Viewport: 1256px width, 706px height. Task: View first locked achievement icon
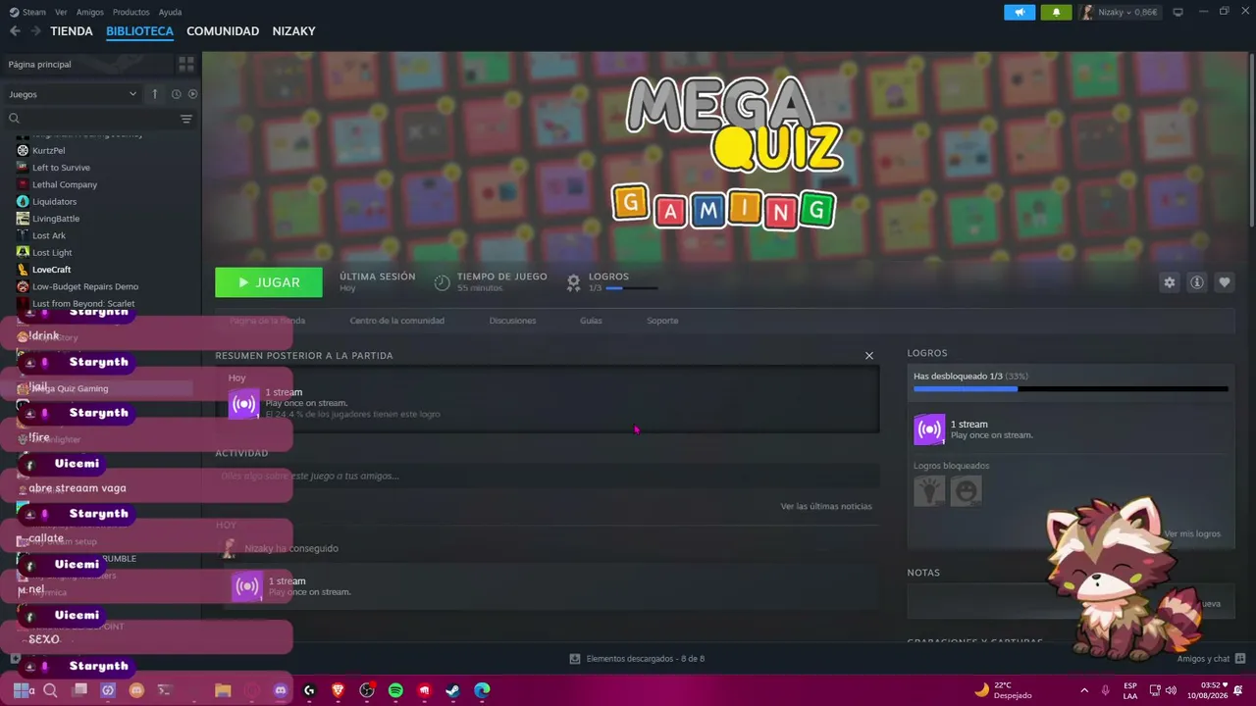[x=929, y=490]
